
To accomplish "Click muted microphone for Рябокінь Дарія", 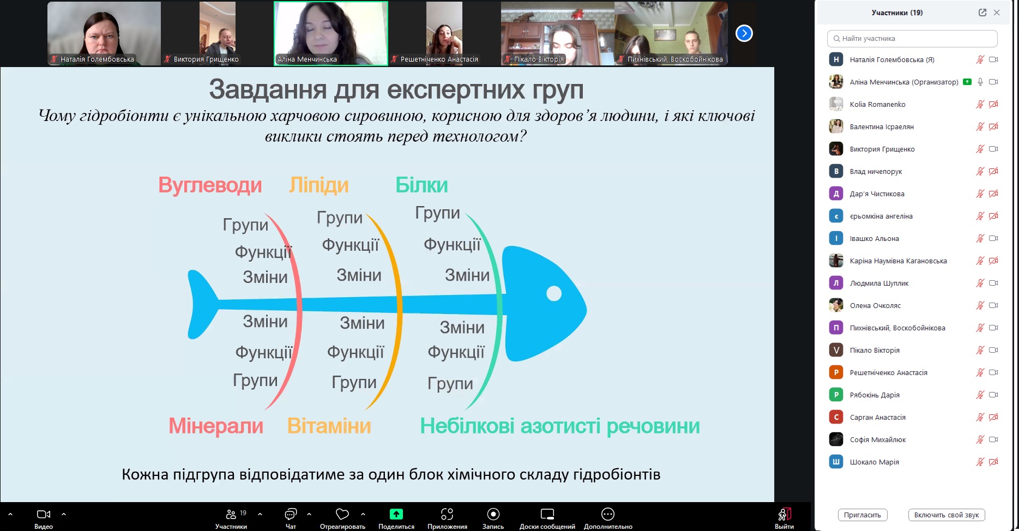I will point(980,395).
